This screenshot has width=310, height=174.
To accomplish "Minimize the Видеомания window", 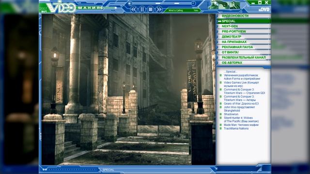I will coord(253,3).
